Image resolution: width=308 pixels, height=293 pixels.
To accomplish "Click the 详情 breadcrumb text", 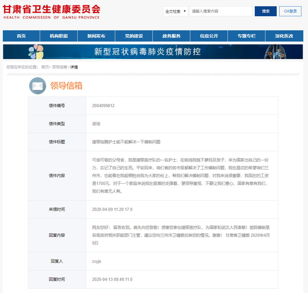I will click(74, 67).
